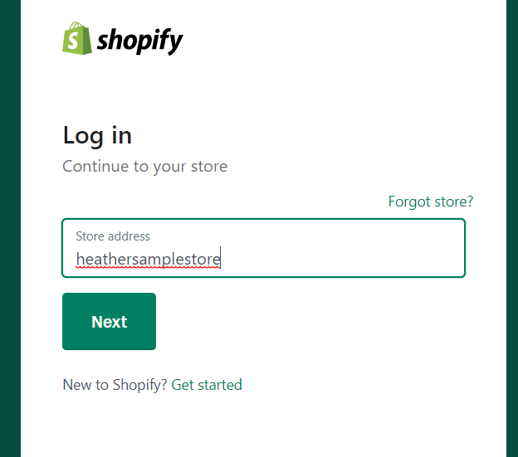This screenshot has height=457, width=518.
Task: Click the typed heathersamplestore text
Action: [x=148, y=259]
